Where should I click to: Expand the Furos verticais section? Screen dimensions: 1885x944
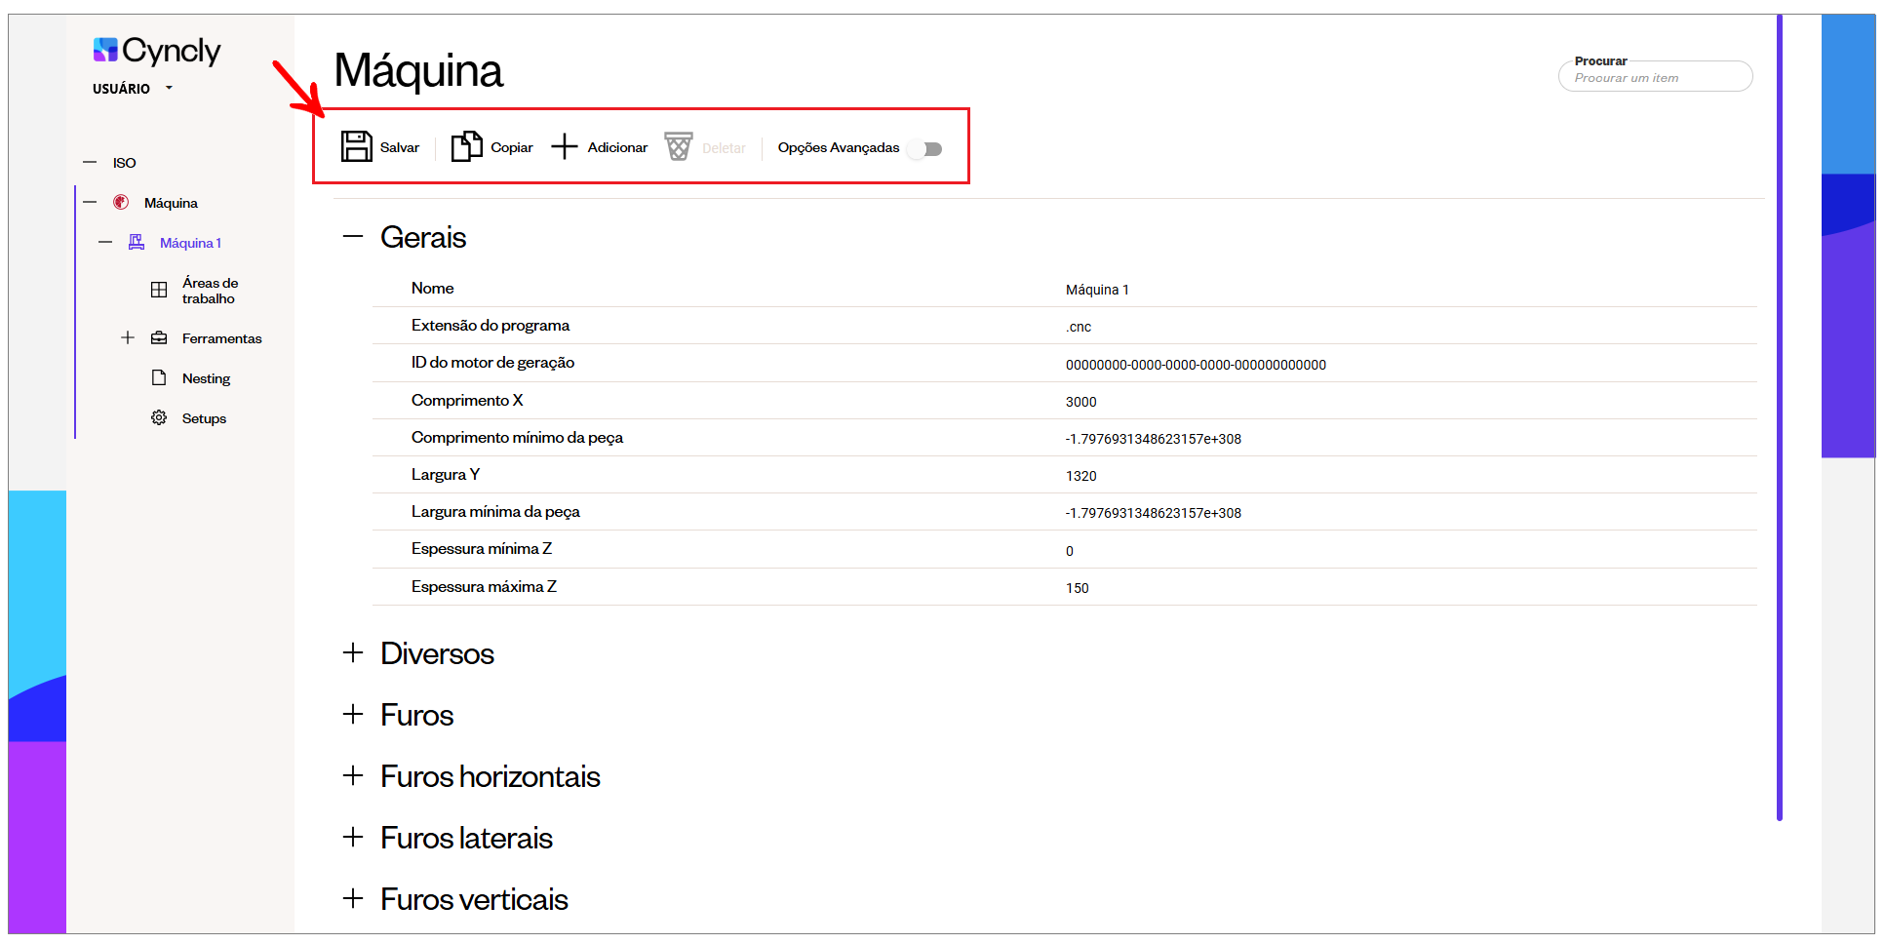[353, 898]
